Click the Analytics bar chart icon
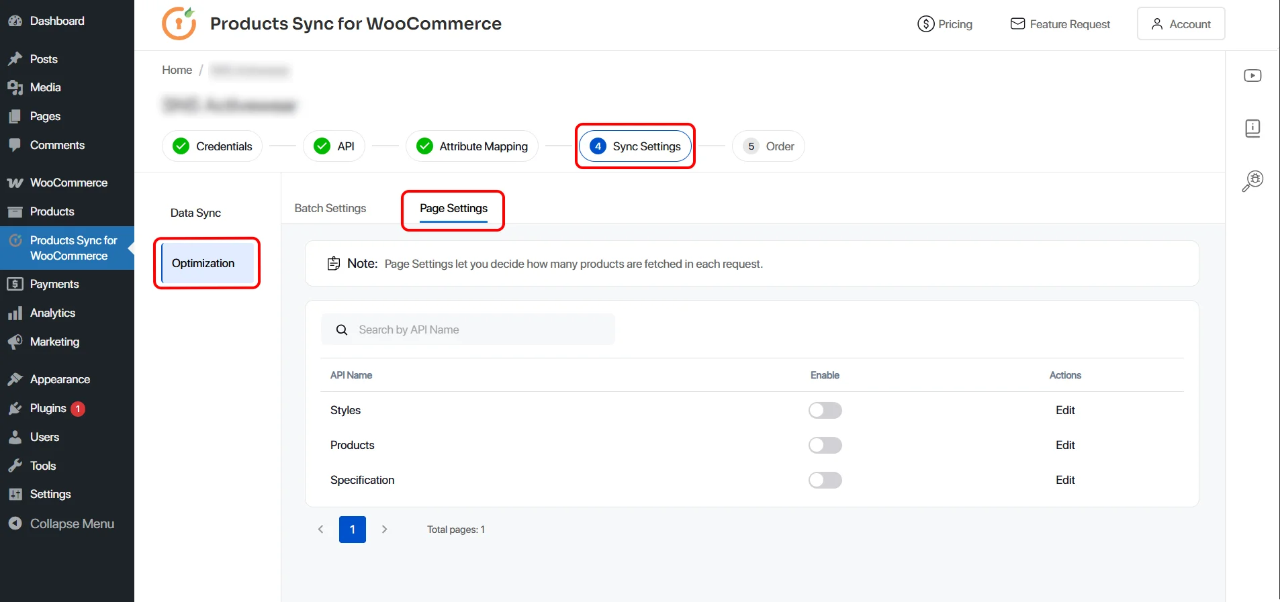 click(15, 313)
